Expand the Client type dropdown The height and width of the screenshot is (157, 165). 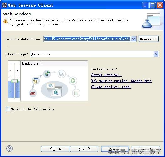click(156, 54)
